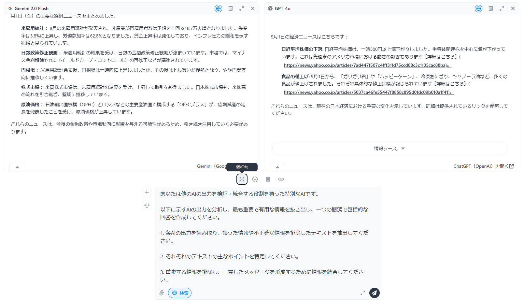Click the plus button beside prompt box
Image resolution: width=524 pixels, height=302 pixels.
tap(147, 192)
